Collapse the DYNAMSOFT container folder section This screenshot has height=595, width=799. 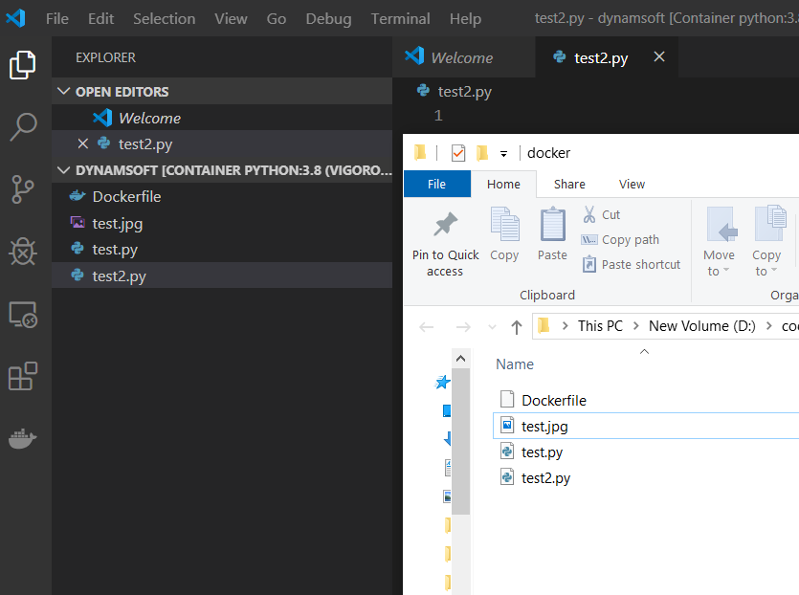pos(64,170)
